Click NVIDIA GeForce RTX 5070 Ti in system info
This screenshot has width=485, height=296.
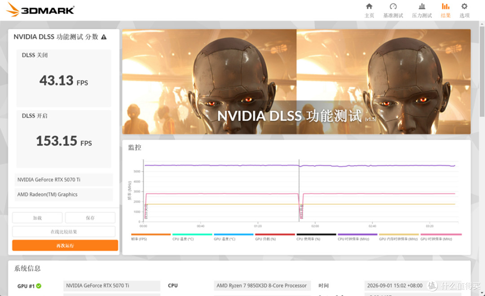coord(112,286)
